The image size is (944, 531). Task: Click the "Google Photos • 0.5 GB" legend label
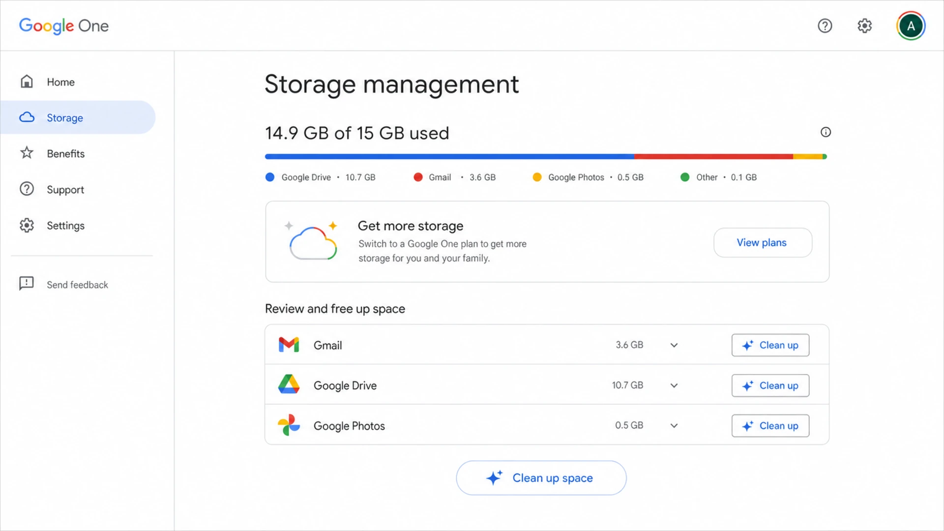[x=596, y=177]
